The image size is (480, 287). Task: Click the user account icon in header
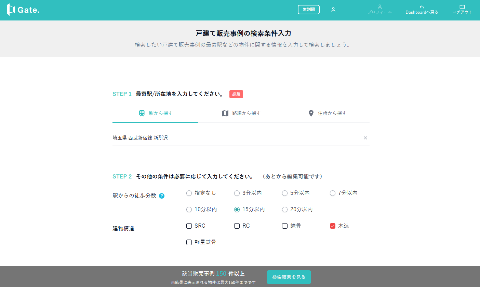[x=333, y=10]
